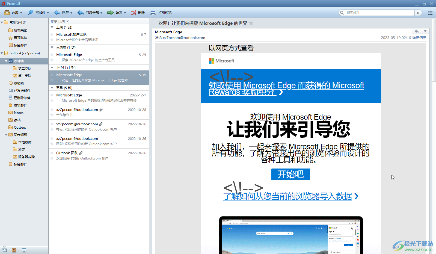Open the Outbox folder

coord(17,127)
